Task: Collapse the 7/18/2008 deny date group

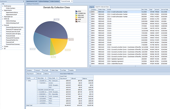Action: coord(38,83)
